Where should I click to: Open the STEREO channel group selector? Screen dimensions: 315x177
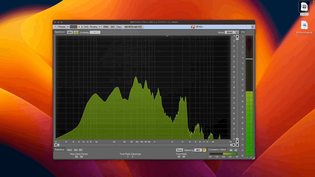click(106, 27)
